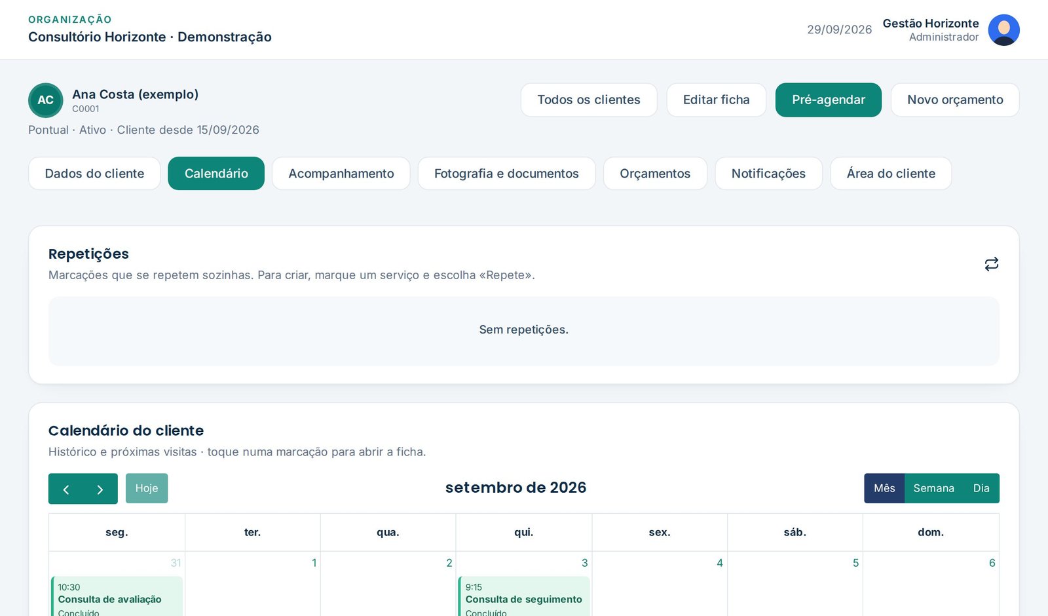Click the Repetições heading

88,254
